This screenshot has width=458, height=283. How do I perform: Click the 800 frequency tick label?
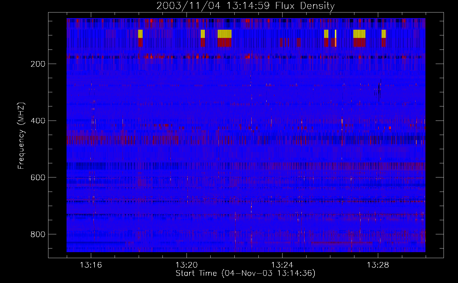(x=38, y=234)
